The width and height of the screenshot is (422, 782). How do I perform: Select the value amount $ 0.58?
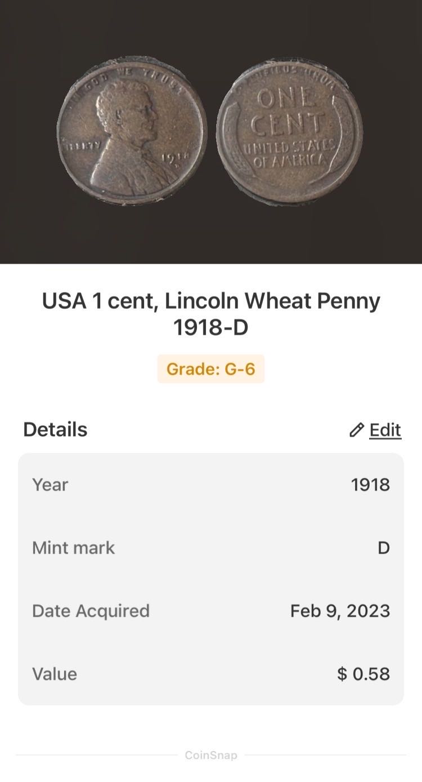click(x=363, y=674)
